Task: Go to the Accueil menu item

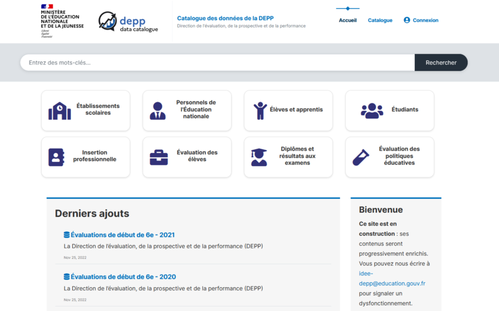Action: point(348,20)
